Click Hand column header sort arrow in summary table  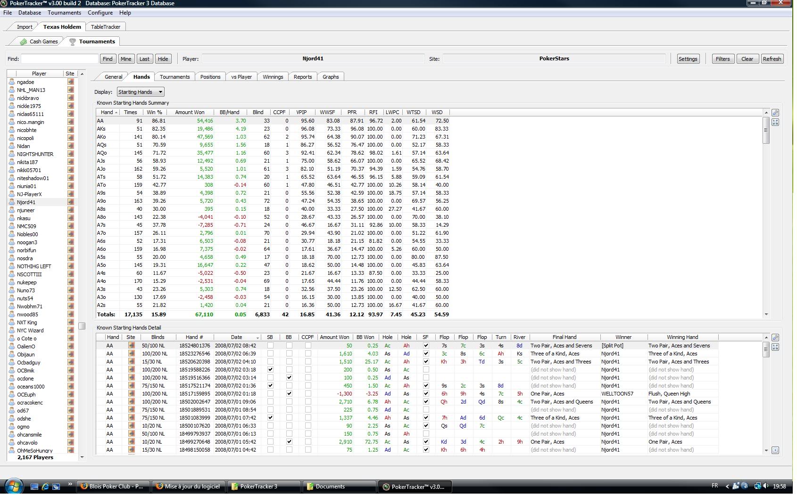coord(116,113)
